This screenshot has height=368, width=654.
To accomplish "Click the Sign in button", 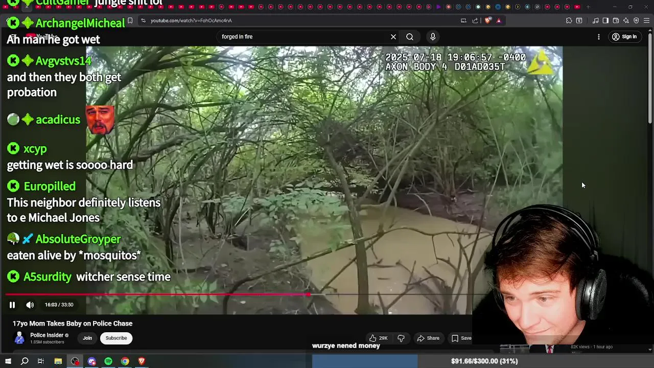I will (624, 37).
